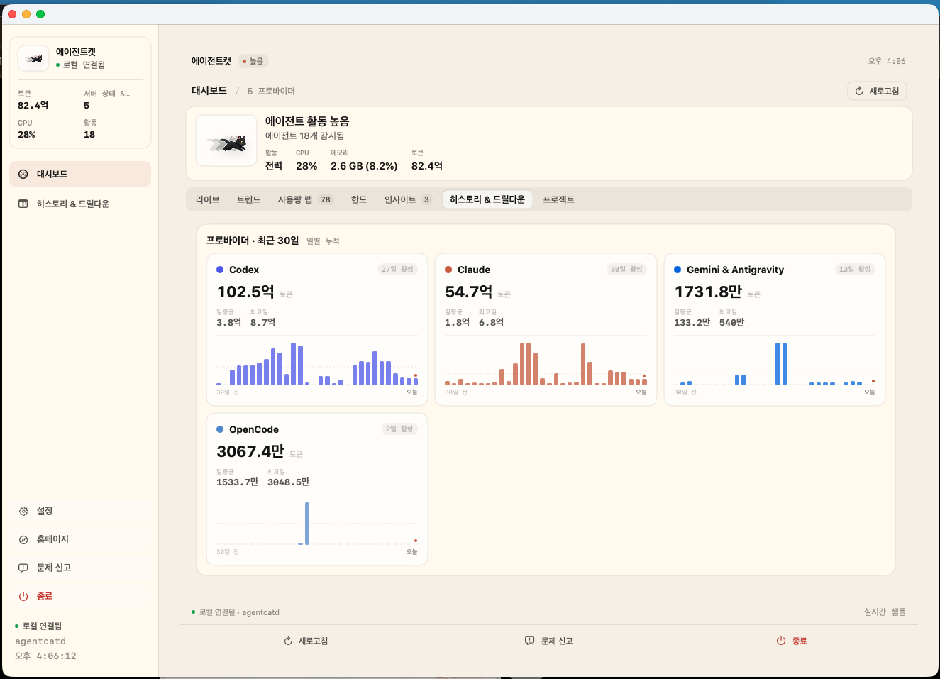Viewport: 940px width, 679px height.
Task: Select the 한도 tab
Action: click(359, 199)
